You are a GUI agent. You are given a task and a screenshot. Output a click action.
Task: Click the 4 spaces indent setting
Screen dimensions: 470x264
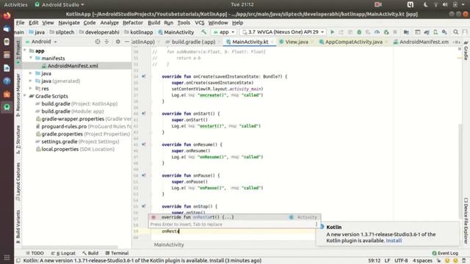click(x=422, y=260)
